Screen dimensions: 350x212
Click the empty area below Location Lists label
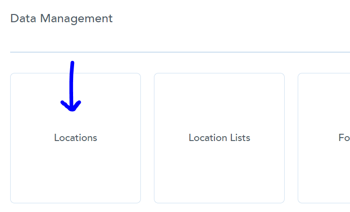point(219,172)
